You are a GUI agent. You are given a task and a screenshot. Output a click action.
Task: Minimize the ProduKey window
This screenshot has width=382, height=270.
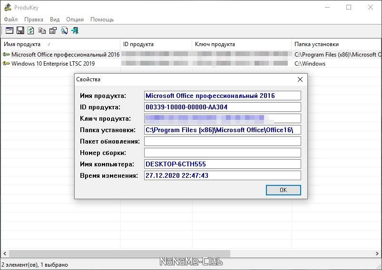tap(327, 7)
